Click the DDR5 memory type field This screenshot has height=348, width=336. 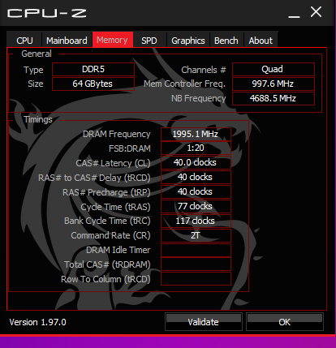click(x=93, y=69)
